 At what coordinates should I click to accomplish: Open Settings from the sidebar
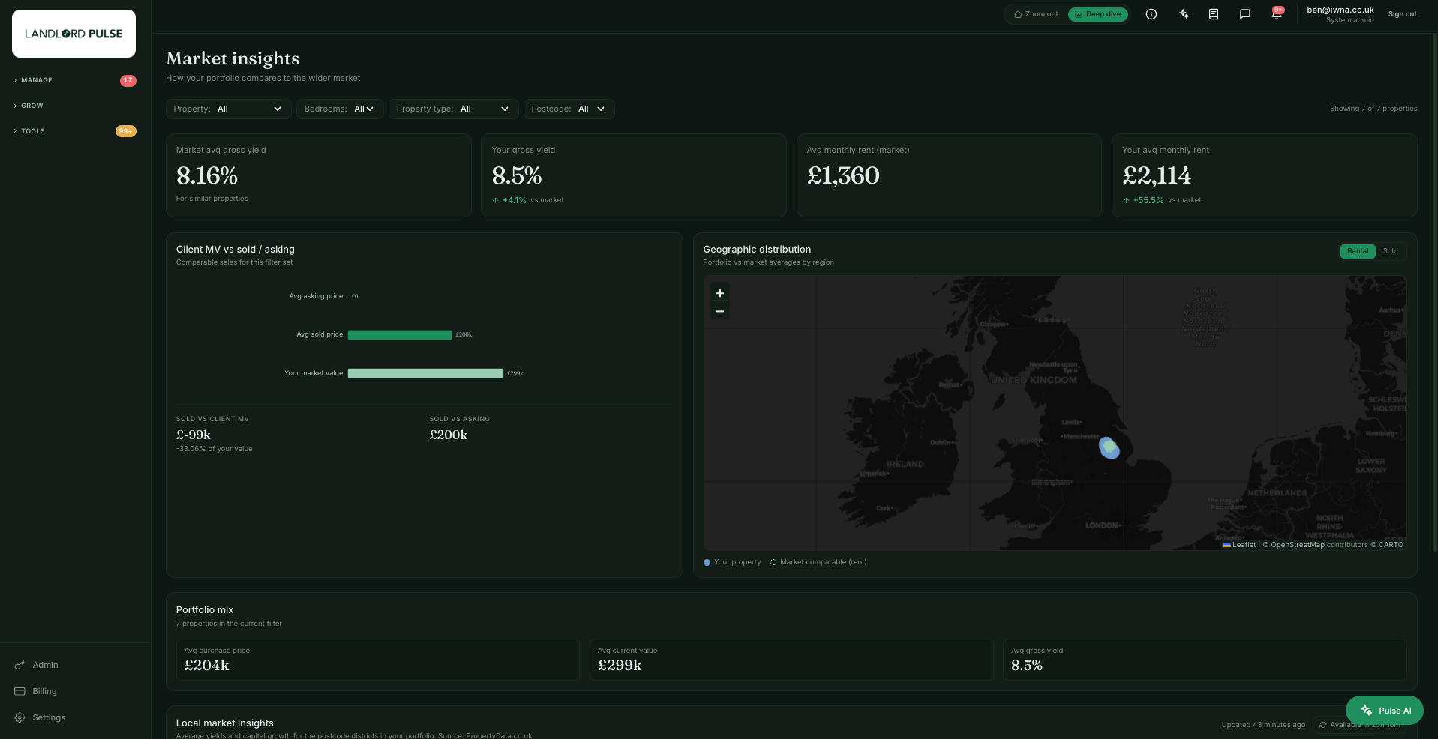[49, 717]
